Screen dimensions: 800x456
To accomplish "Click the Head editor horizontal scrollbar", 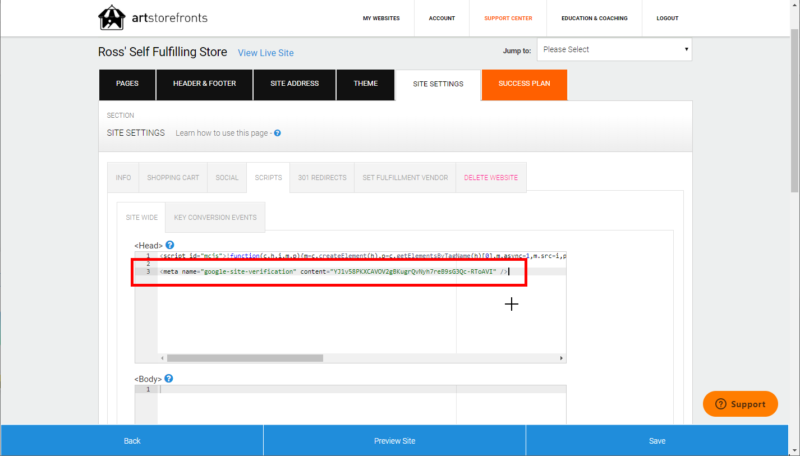I will point(245,358).
